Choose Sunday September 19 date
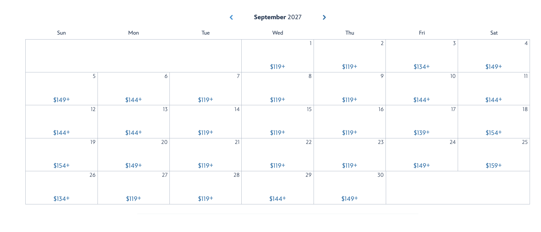The height and width of the screenshot is (232, 541). (x=61, y=155)
